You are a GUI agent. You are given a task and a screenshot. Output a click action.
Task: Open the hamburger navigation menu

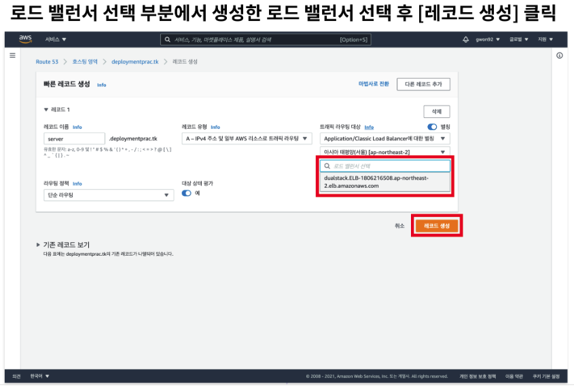(x=12, y=56)
